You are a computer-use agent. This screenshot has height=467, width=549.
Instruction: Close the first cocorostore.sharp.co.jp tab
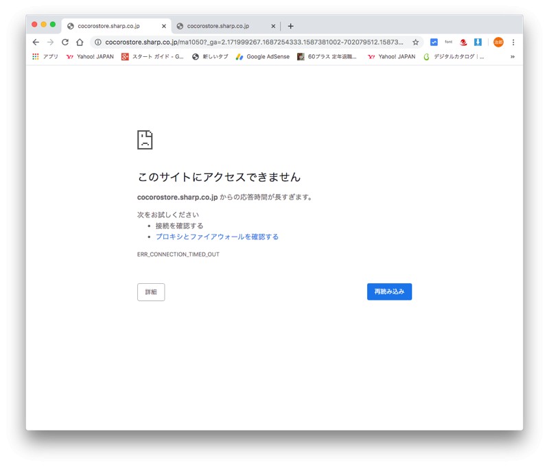point(163,26)
